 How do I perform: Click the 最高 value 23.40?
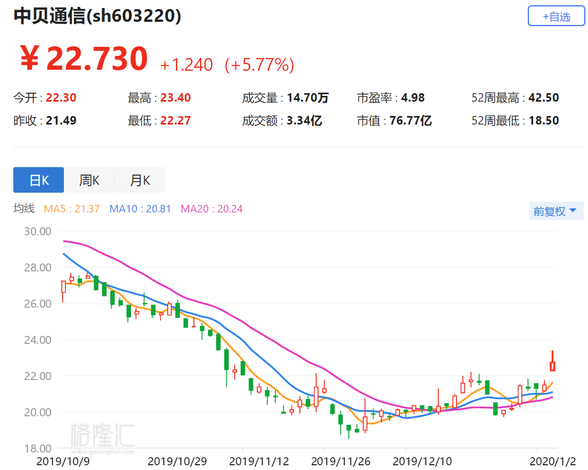coord(176,98)
